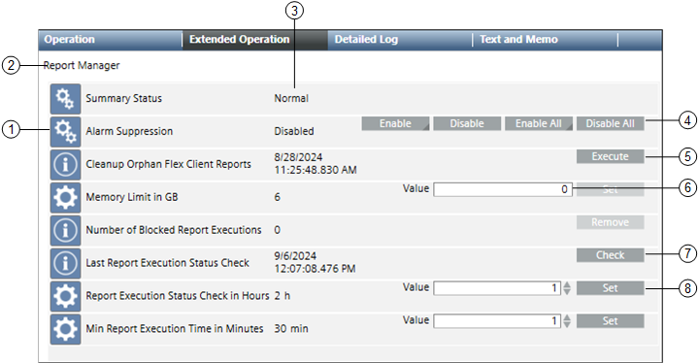
Task: Focus the Min Report Execution Time value field
Action: pyautogui.click(x=497, y=321)
